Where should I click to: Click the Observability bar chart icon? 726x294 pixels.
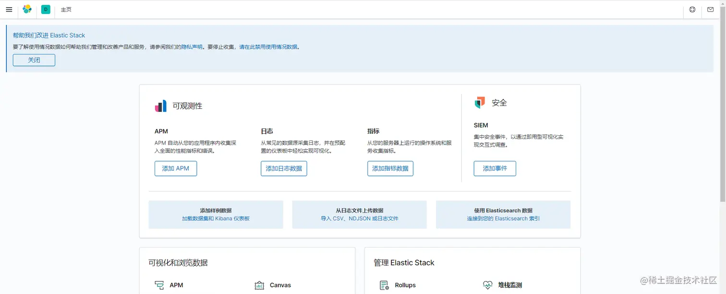(x=160, y=106)
